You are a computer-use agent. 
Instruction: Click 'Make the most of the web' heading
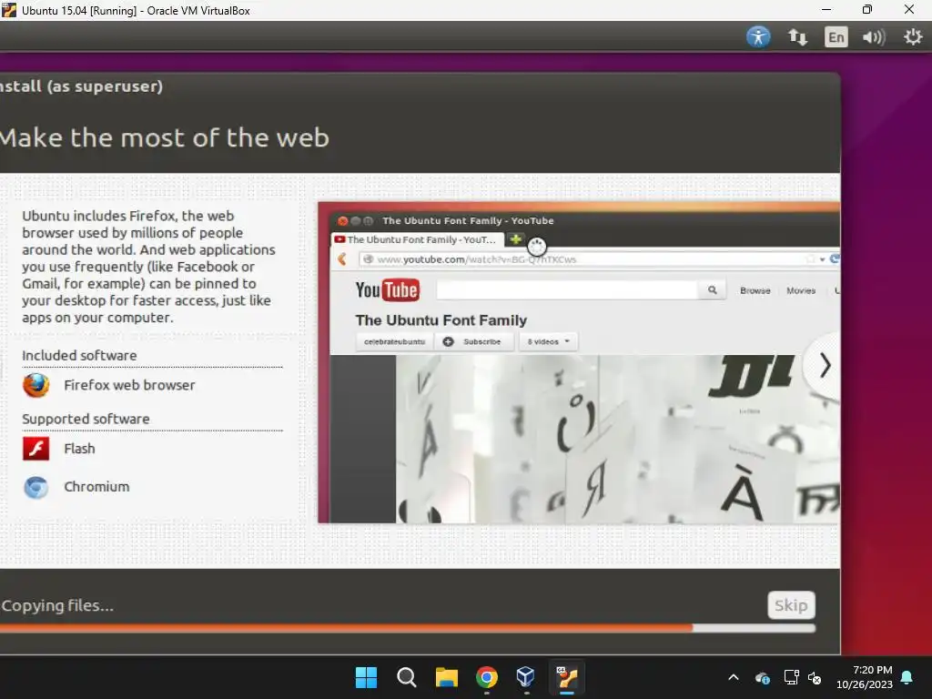tap(165, 137)
